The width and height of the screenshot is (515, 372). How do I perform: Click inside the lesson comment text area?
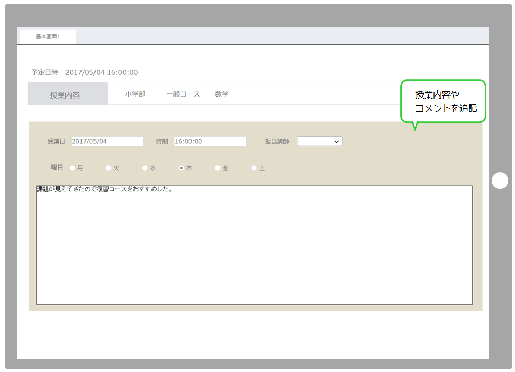pyautogui.click(x=254, y=245)
